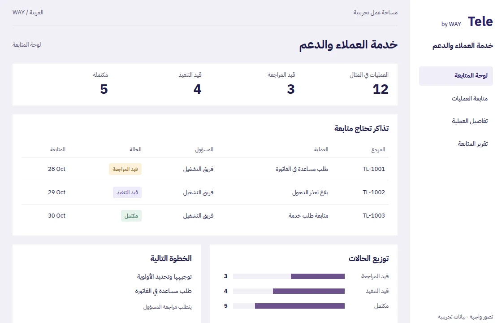Click the Tele by WAY logo
Image resolution: width=502 pixels, height=323 pixels.
click(467, 22)
